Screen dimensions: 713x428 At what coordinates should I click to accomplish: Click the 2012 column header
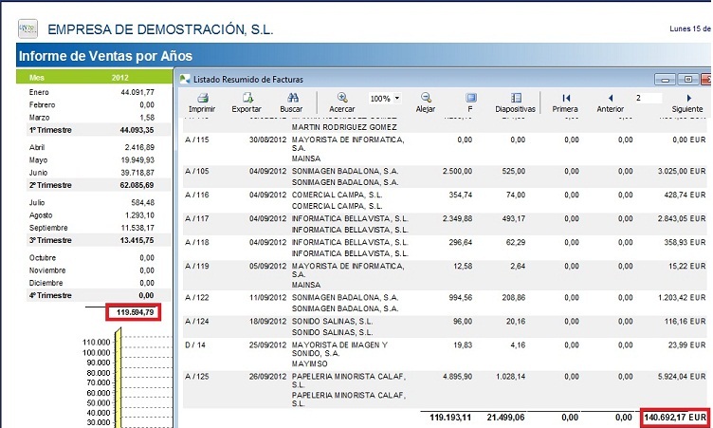click(120, 78)
